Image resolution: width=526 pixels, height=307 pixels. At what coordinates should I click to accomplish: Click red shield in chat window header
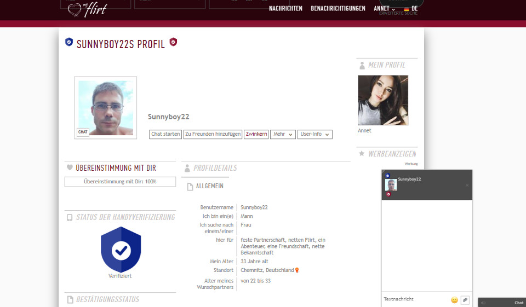[388, 194]
